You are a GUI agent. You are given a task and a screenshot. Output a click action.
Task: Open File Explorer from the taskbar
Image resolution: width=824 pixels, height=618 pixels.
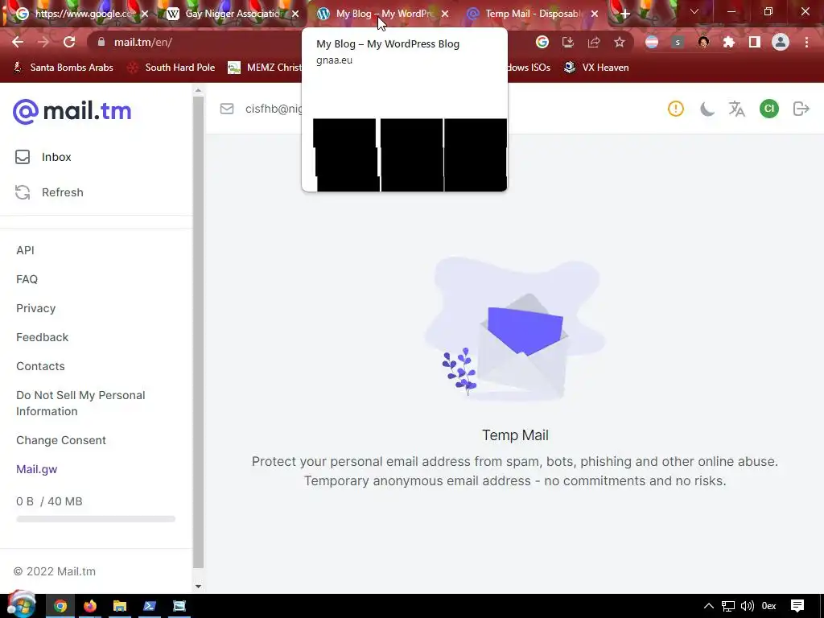120,606
